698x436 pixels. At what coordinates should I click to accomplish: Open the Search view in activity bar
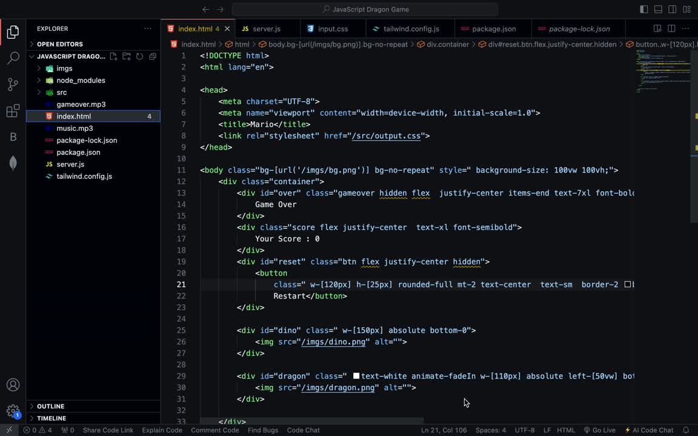[13, 58]
